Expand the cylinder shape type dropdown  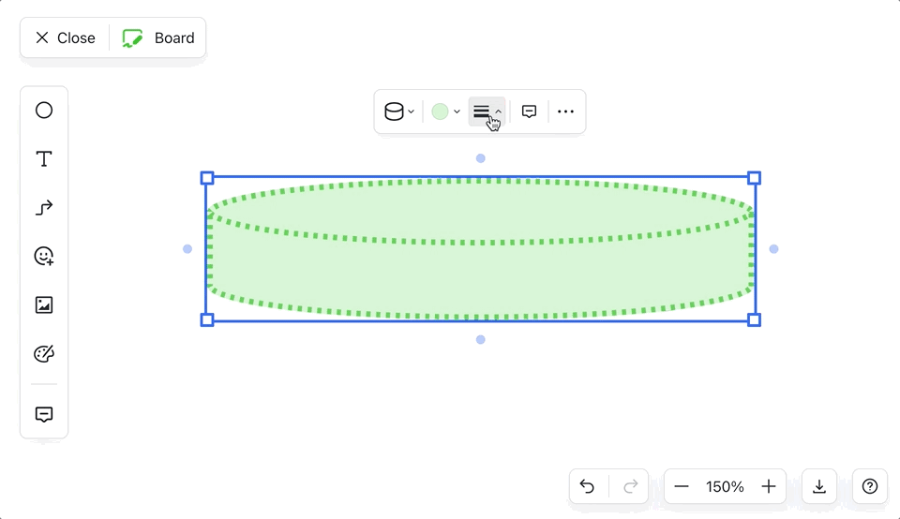[x=399, y=111]
